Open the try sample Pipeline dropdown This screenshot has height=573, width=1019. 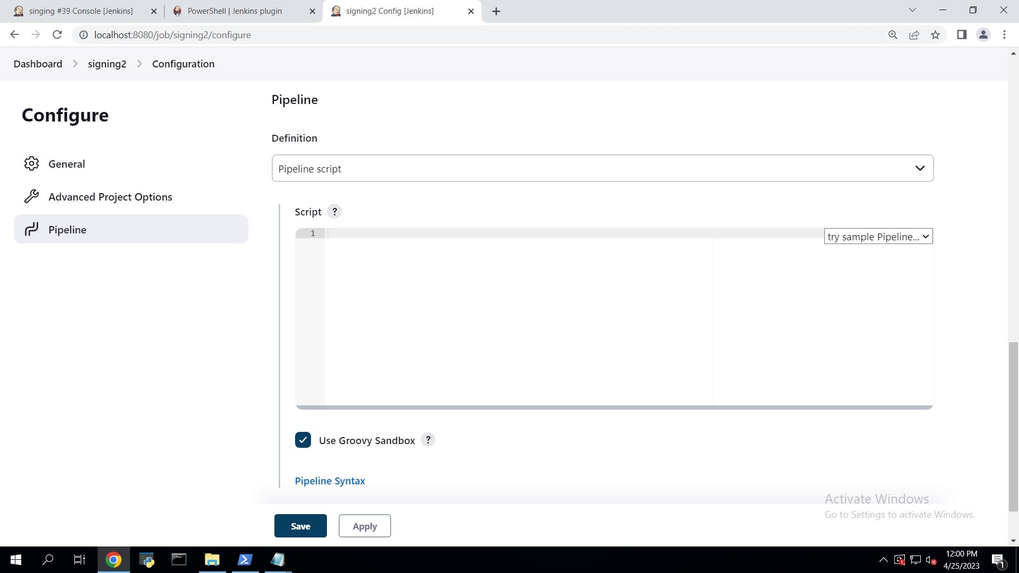pyautogui.click(x=878, y=237)
